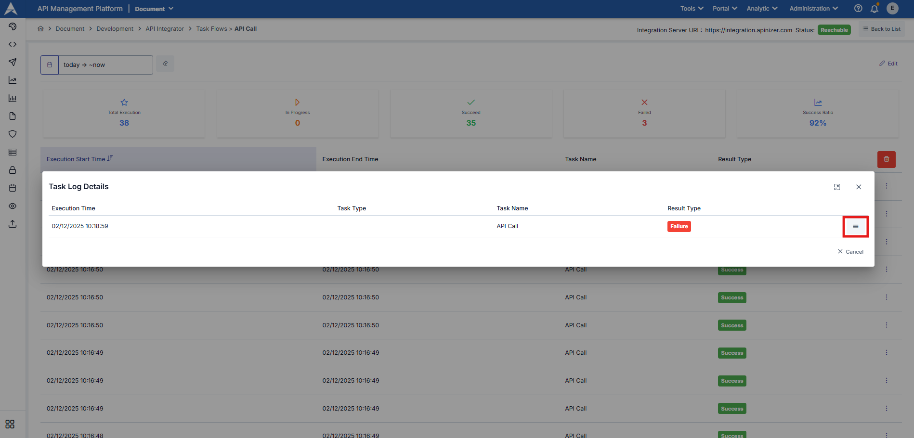Viewport: 914px width, 438px height.
Task: Open the Tools dropdown menu
Action: 692,9
